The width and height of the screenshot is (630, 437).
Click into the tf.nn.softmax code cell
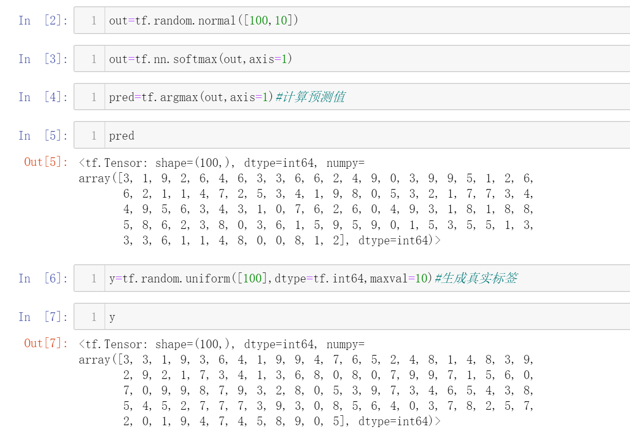point(363,59)
